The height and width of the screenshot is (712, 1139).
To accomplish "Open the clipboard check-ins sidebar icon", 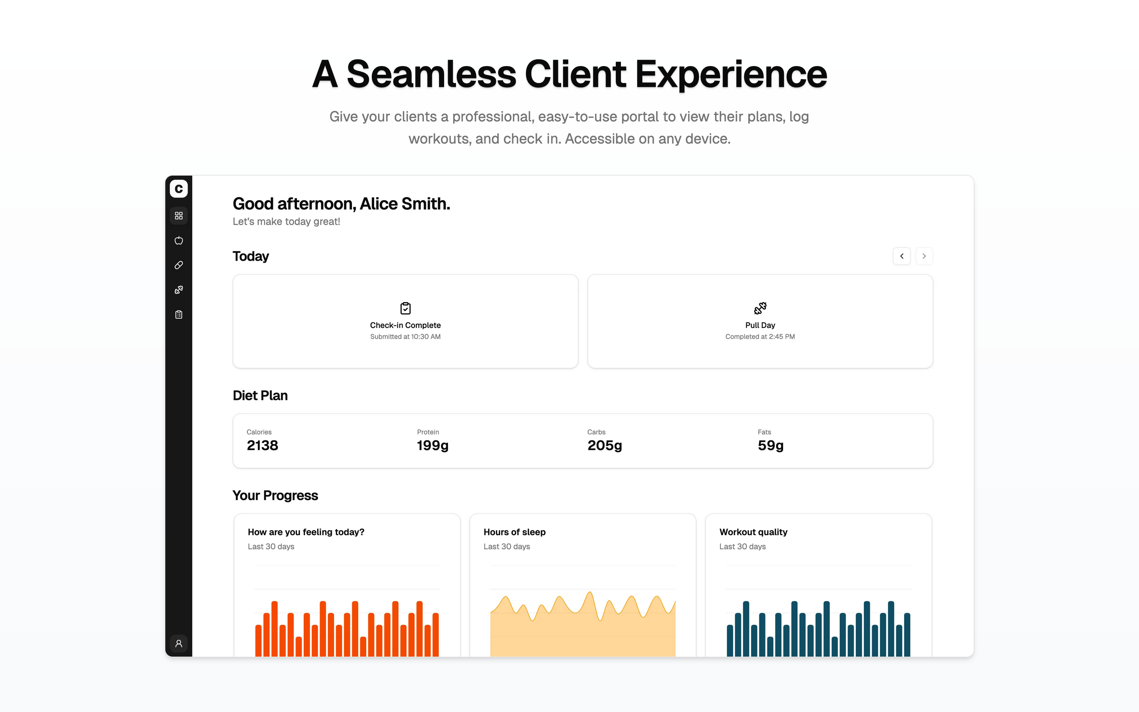I will point(178,314).
